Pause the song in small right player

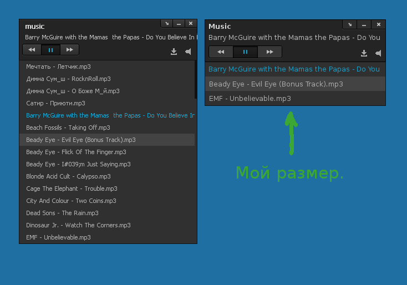click(x=245, y=52)
